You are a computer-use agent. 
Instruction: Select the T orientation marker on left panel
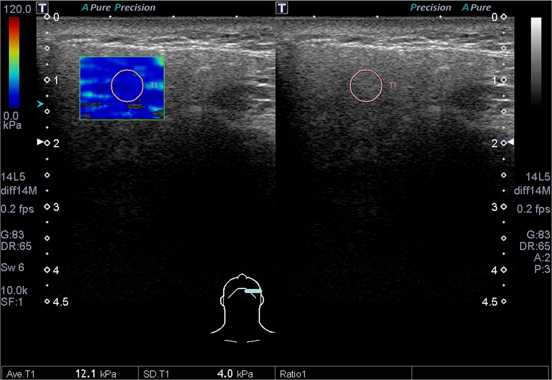(x=42, y=7)
